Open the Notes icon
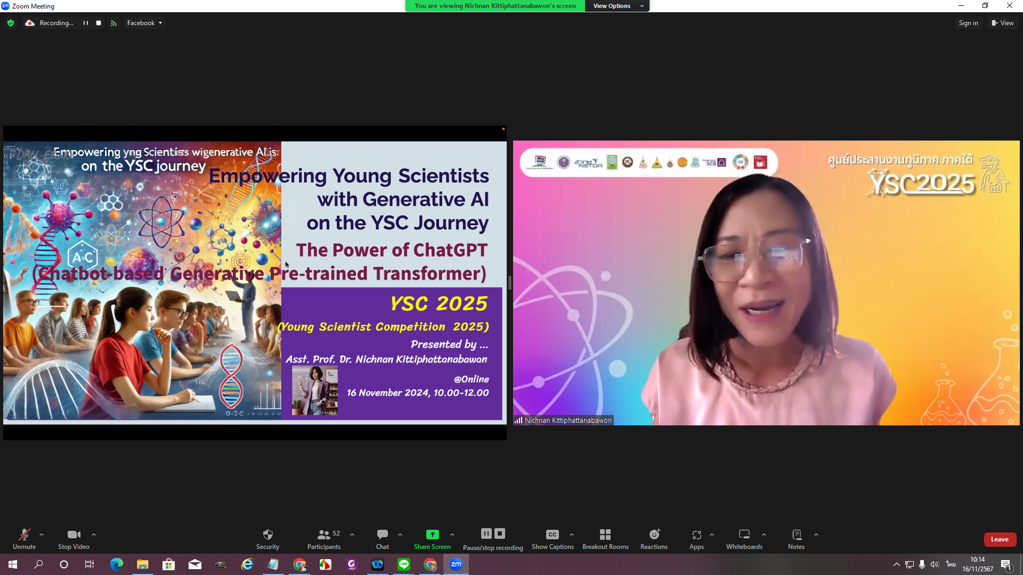This screenshot has height=575, width=1023. [x=796, y=535]
